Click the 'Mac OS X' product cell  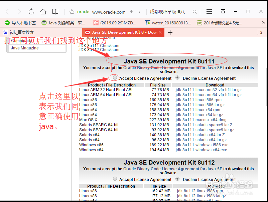point(88,120)
